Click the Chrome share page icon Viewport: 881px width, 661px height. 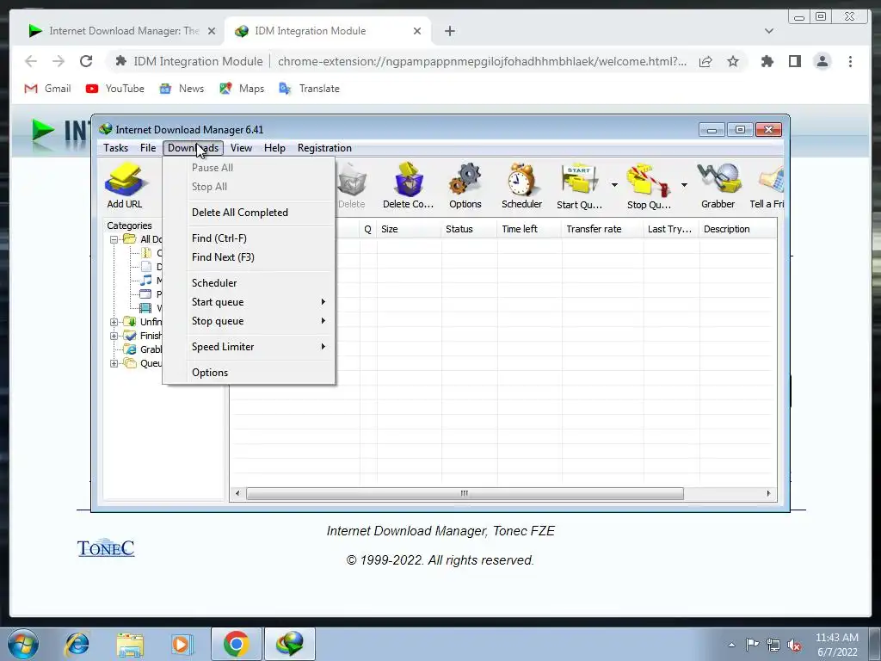pos(705,61)
